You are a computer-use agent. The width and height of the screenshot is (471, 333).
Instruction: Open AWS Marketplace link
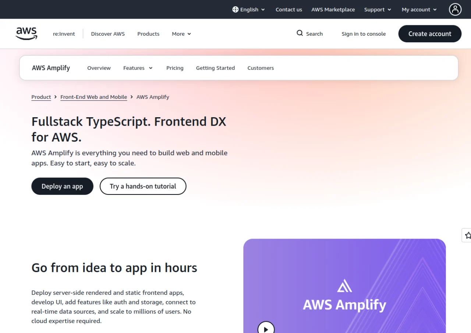click(x=333, y=10)
